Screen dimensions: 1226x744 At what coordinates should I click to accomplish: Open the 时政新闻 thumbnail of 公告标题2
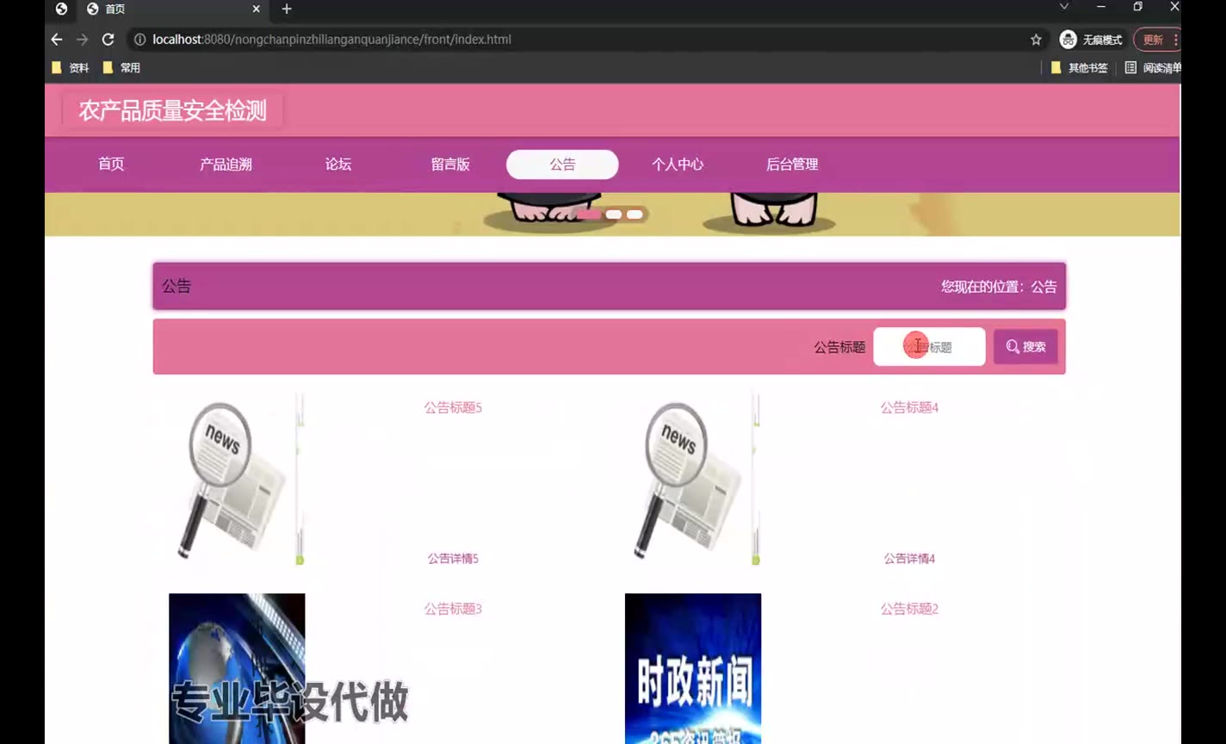[693, 668]
